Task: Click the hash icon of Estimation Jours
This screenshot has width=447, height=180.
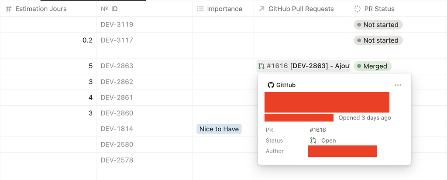Action: click(x=9, y=9)
